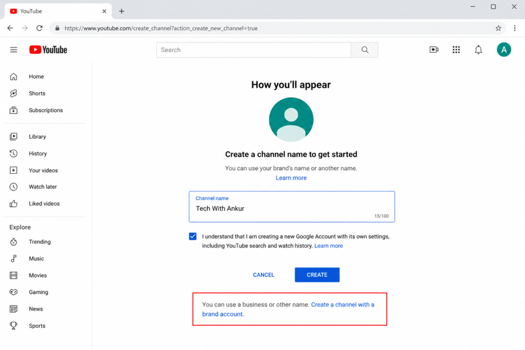Image resolution: width=525 pixels, height=350 pixels.
Task: Click the Channel name input field
Action: coord(292,207)
